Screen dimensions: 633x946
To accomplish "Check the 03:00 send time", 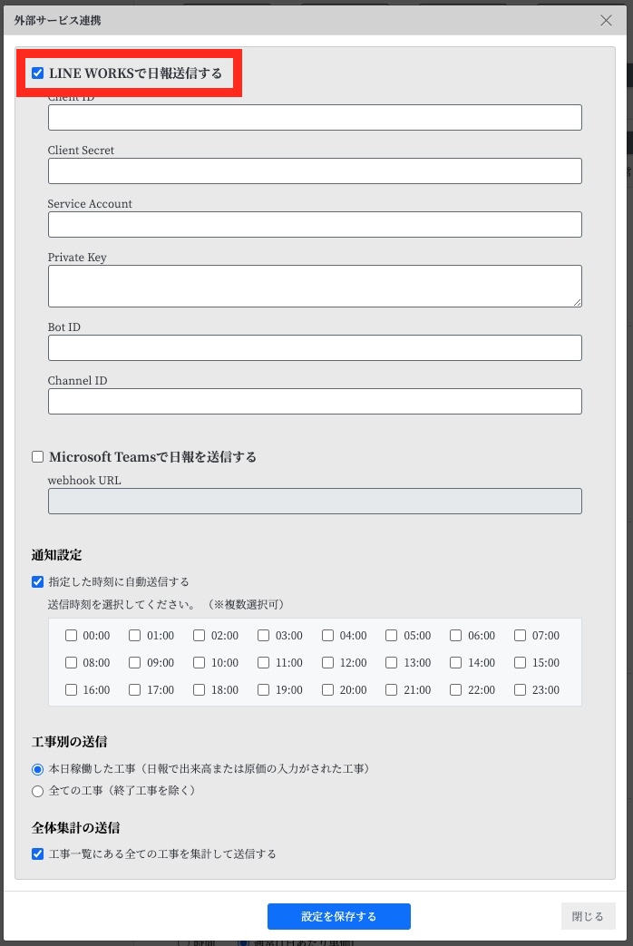I will pos(263,635).
